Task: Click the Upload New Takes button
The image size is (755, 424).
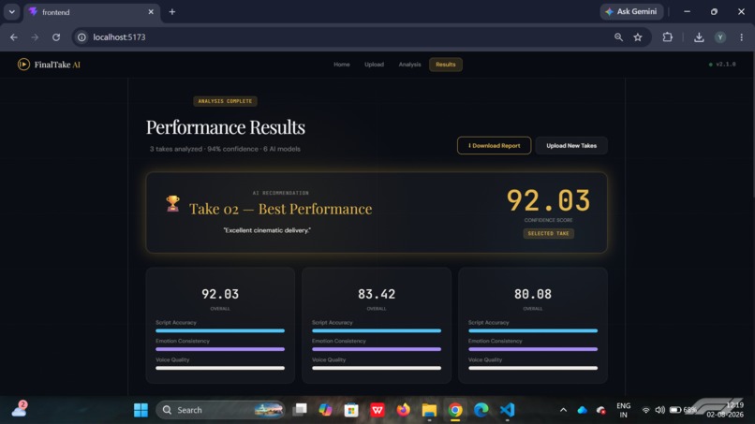Action: coord(571,145)
